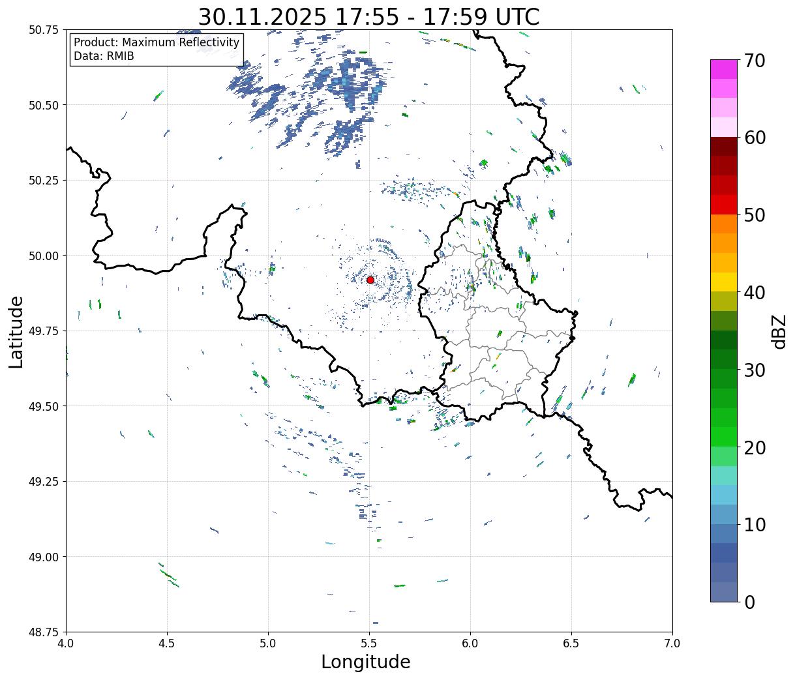Click latitude tick label 49.75

point(44,331)
